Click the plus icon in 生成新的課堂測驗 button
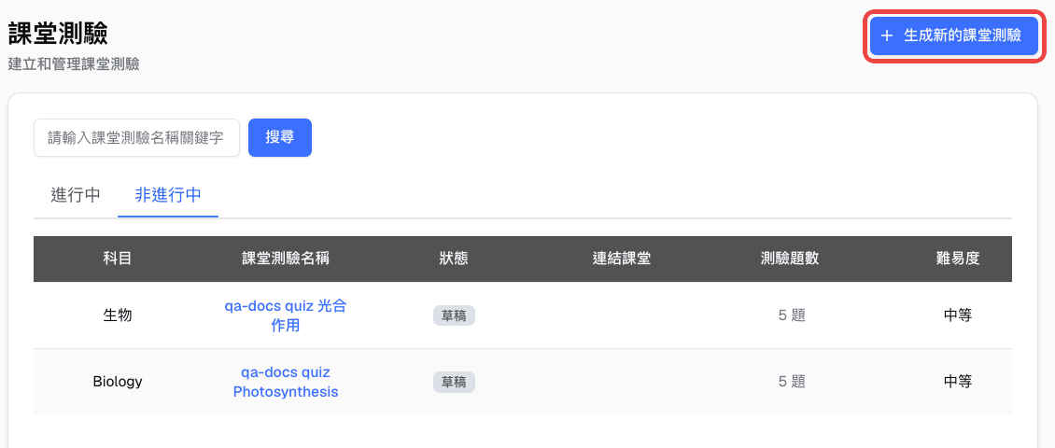 coord(887,35)
